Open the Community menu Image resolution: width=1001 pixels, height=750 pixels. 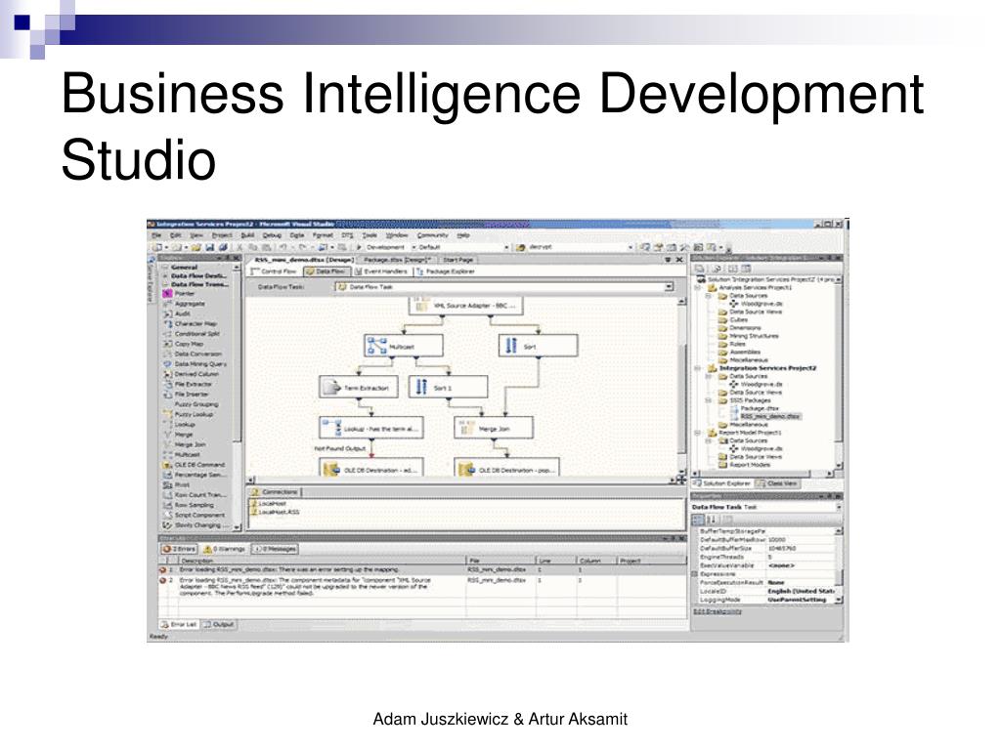click(433, 235)
